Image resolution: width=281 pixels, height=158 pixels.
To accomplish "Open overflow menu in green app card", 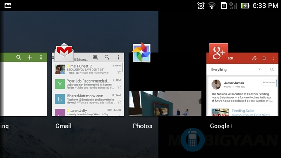I will click(x=41, y=57).
